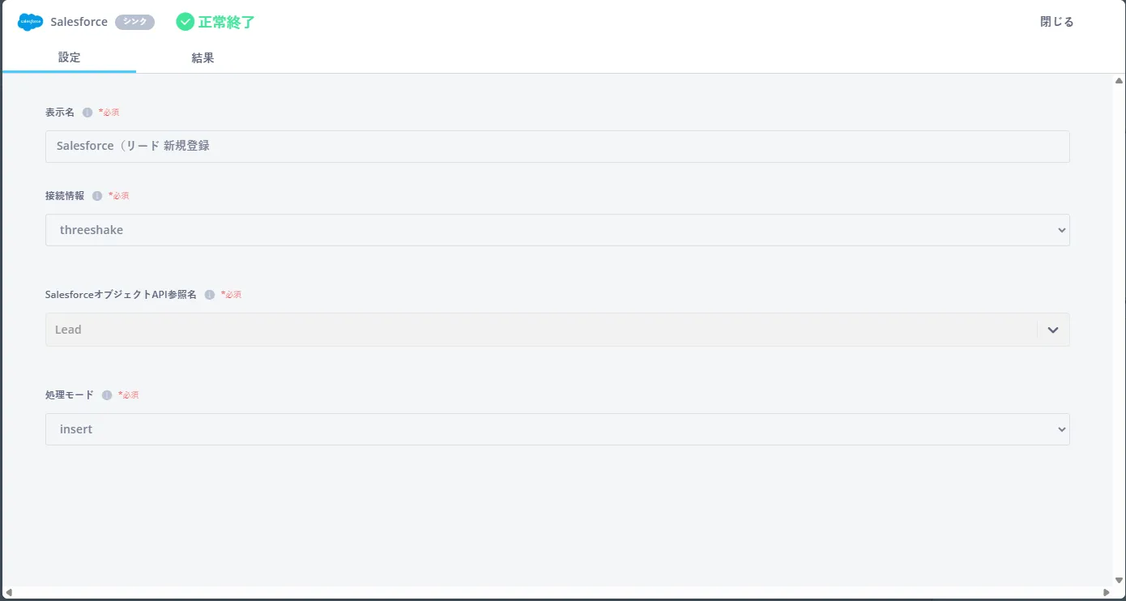Click the horizontal scrollbar right arrow
Screen dimensions: 1126x601
coord(1105,593)
